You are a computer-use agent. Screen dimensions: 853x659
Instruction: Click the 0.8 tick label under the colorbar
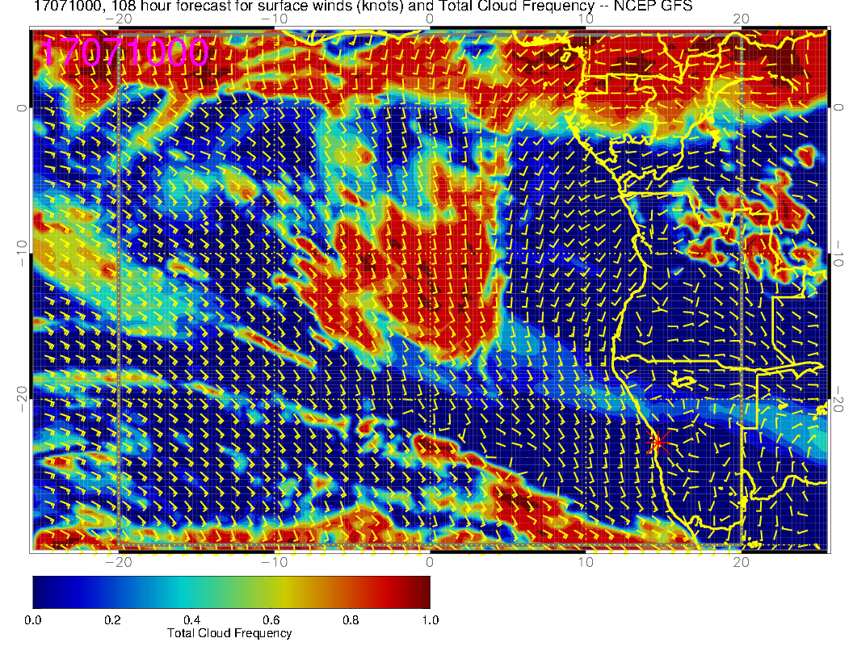click(351, 620)
